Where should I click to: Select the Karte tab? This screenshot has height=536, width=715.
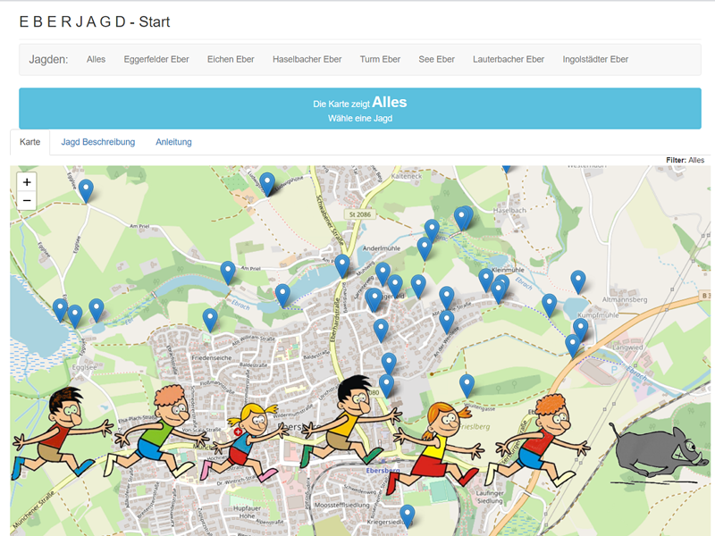point(29,142)
